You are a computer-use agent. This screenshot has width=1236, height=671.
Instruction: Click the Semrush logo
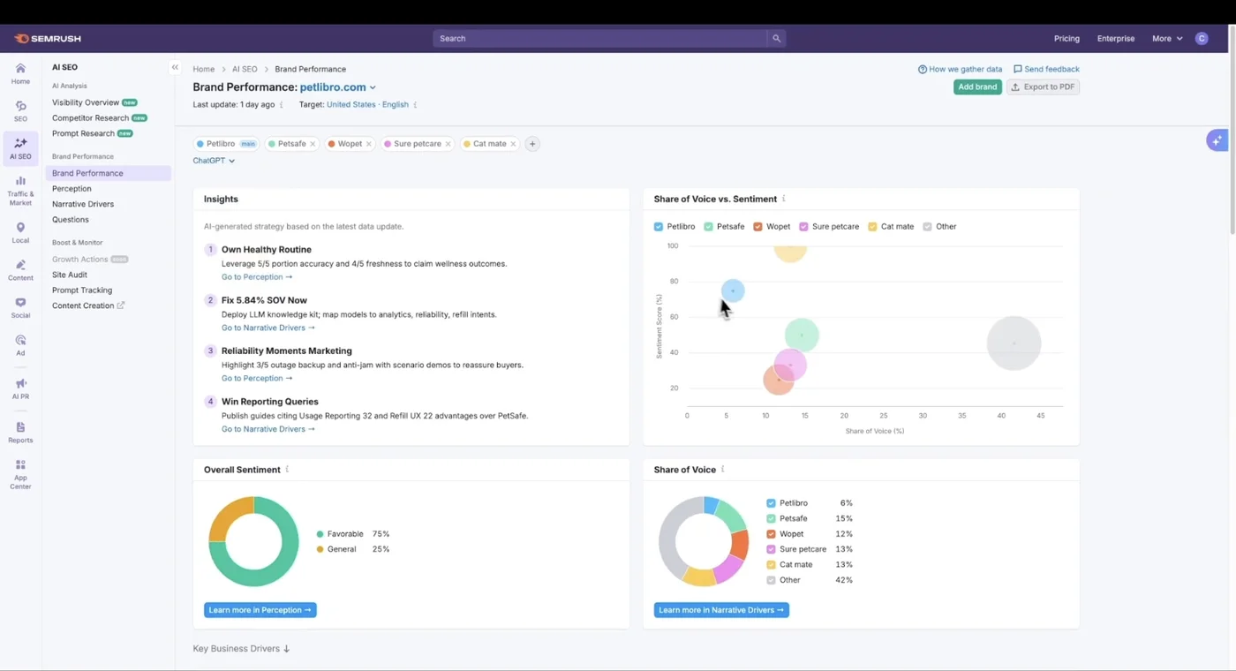pyautogui.click(x=48, y=39)
